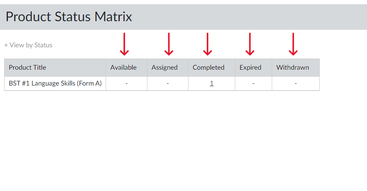Click the plus sign before View by Status

(6, 45)
